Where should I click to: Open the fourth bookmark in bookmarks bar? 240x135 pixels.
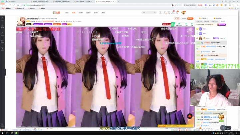[42, 8]
